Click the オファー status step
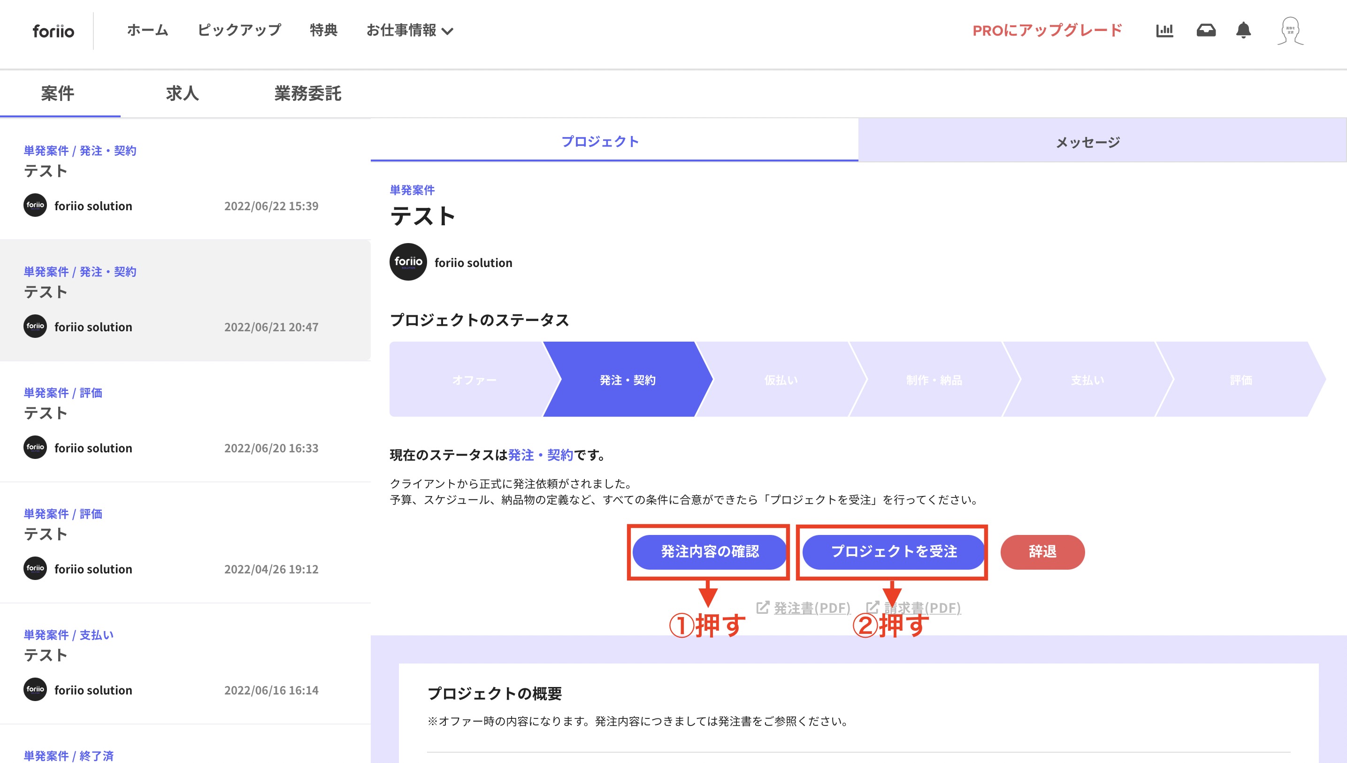The image size is (1347, 763). pyautogui.click(x=475, y=380)
